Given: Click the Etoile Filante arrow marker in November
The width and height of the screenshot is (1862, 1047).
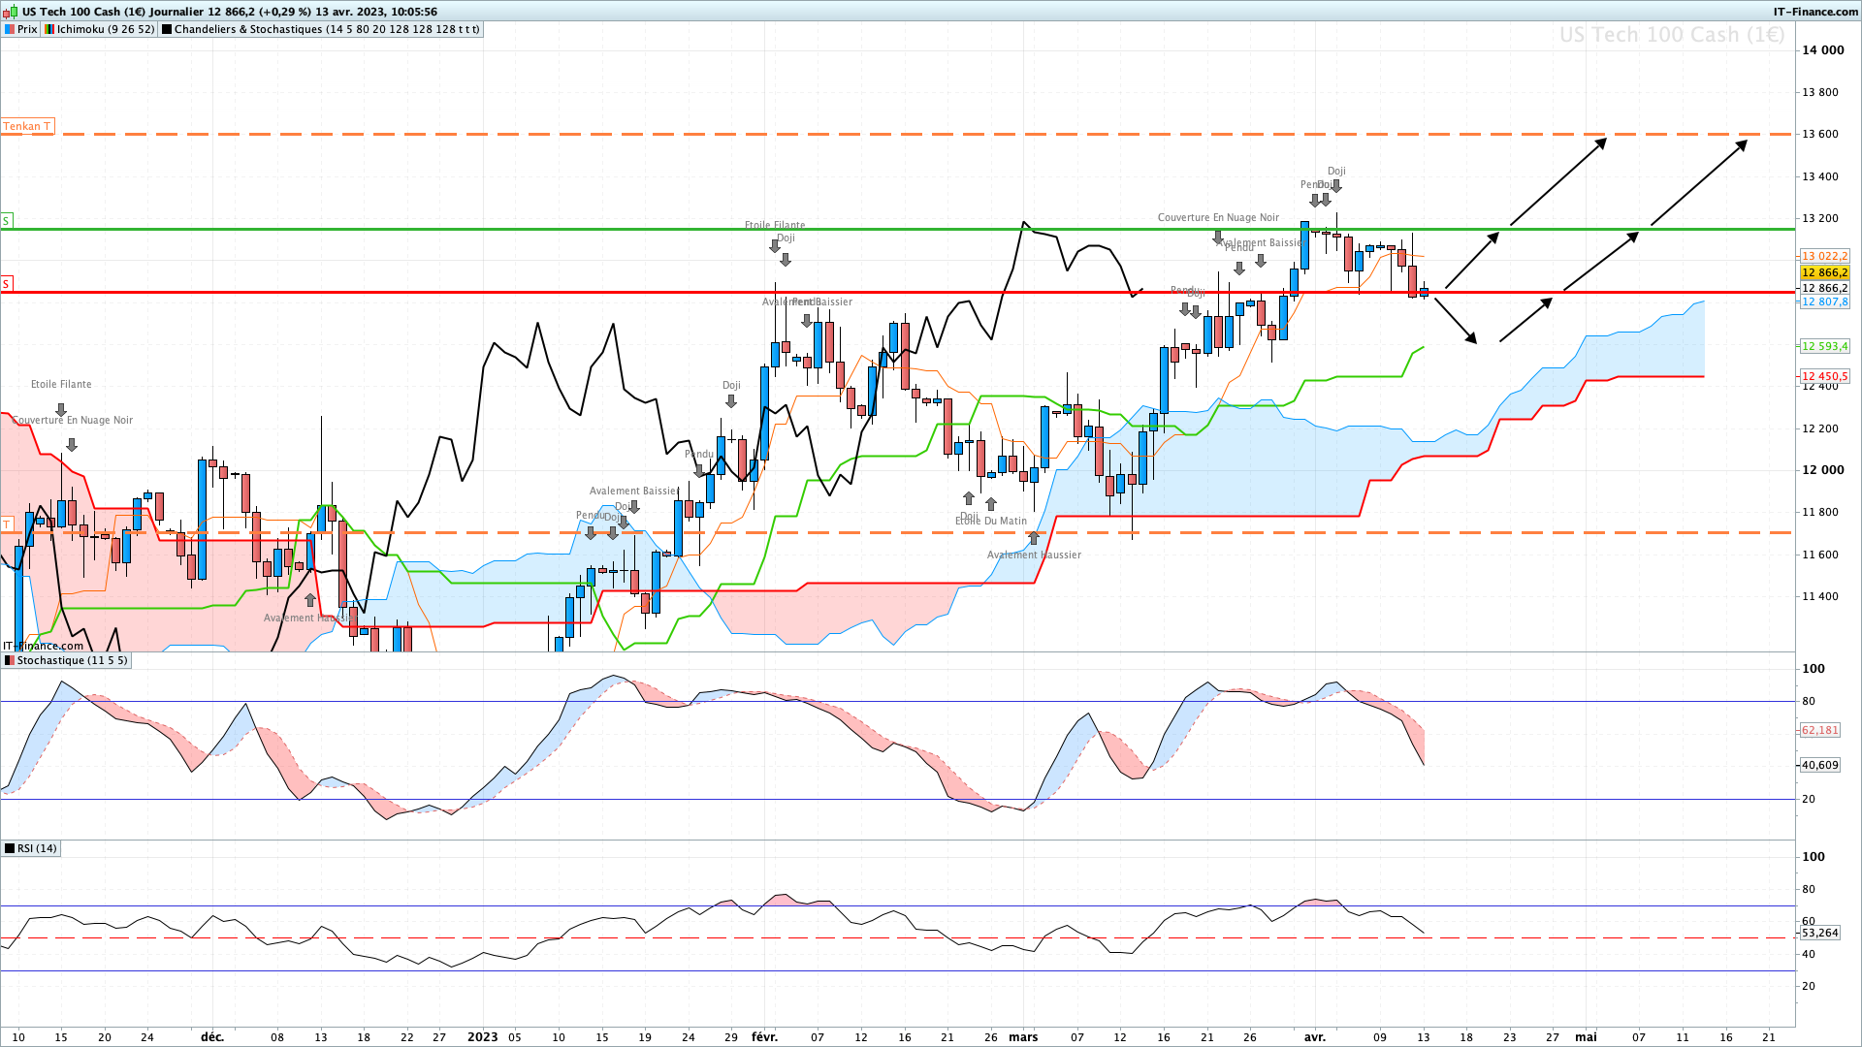Looking at the screenshot, I should (61, 410).
